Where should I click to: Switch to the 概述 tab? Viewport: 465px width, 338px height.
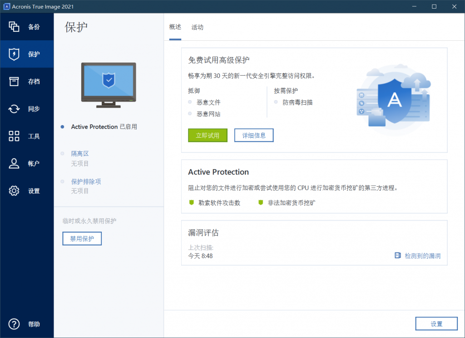[175, 27]
